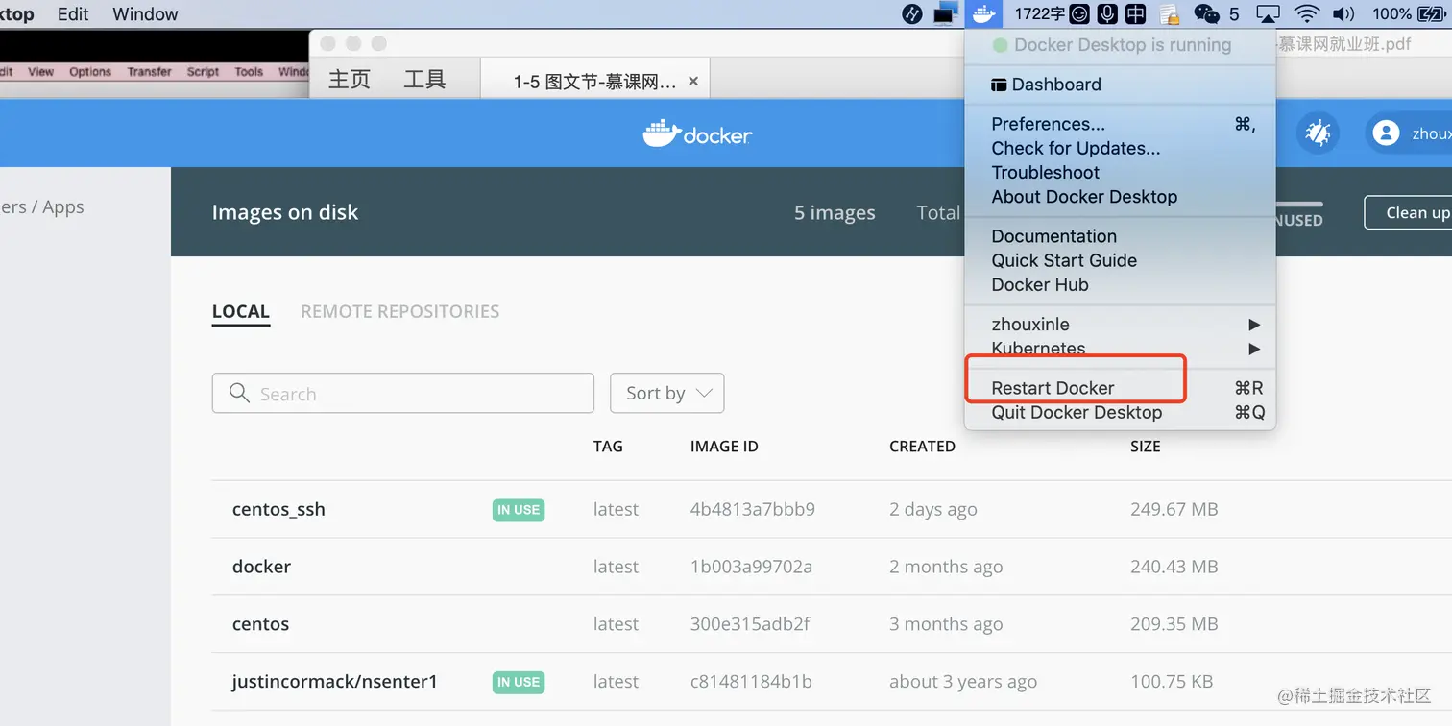Click IN USE badge for centos_ssh
This screenshot has height=726, width=1452.
coord(519,510)
